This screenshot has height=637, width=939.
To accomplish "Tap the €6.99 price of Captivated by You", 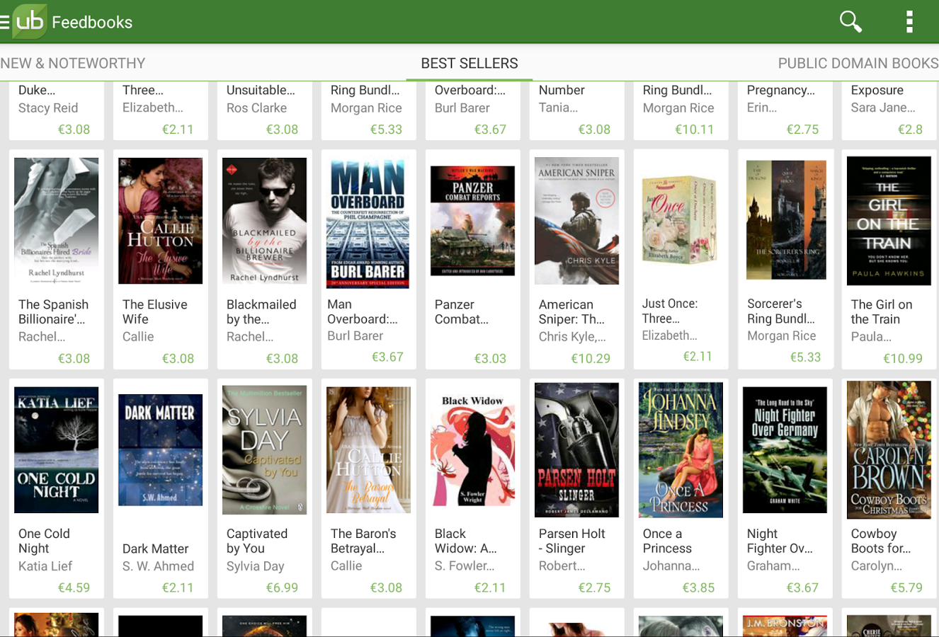I will click(x=282, y=587).
